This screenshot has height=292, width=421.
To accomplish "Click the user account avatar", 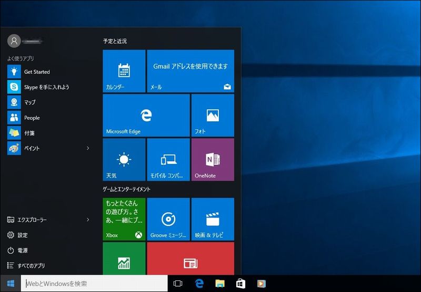I will tap(14, 41).
